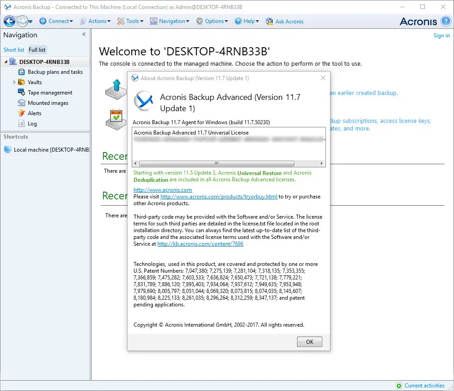Click Ask Acronis

point(289,22)
